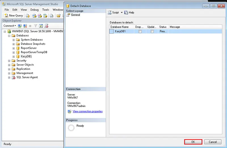Tick the Update Statistics checkbox for KacyDB1
Viewport: 227px width, 148px height.
[152, 31]
